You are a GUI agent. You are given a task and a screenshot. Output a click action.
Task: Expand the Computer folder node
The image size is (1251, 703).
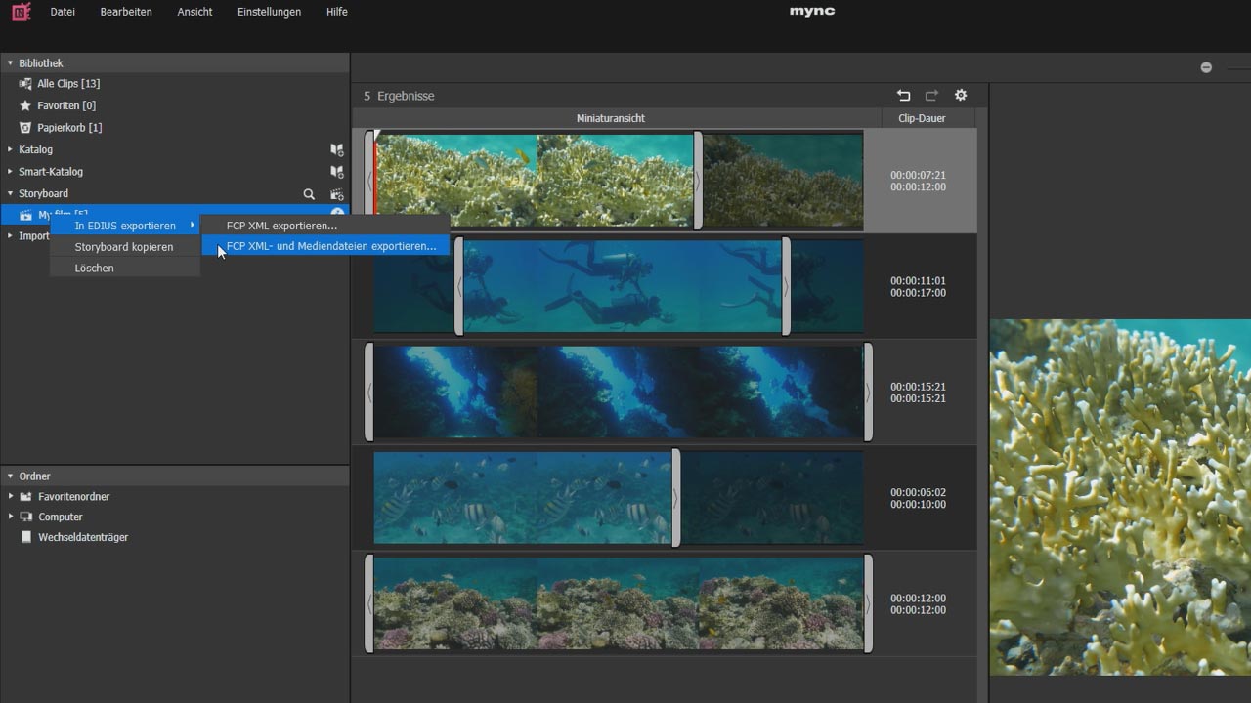11,517
